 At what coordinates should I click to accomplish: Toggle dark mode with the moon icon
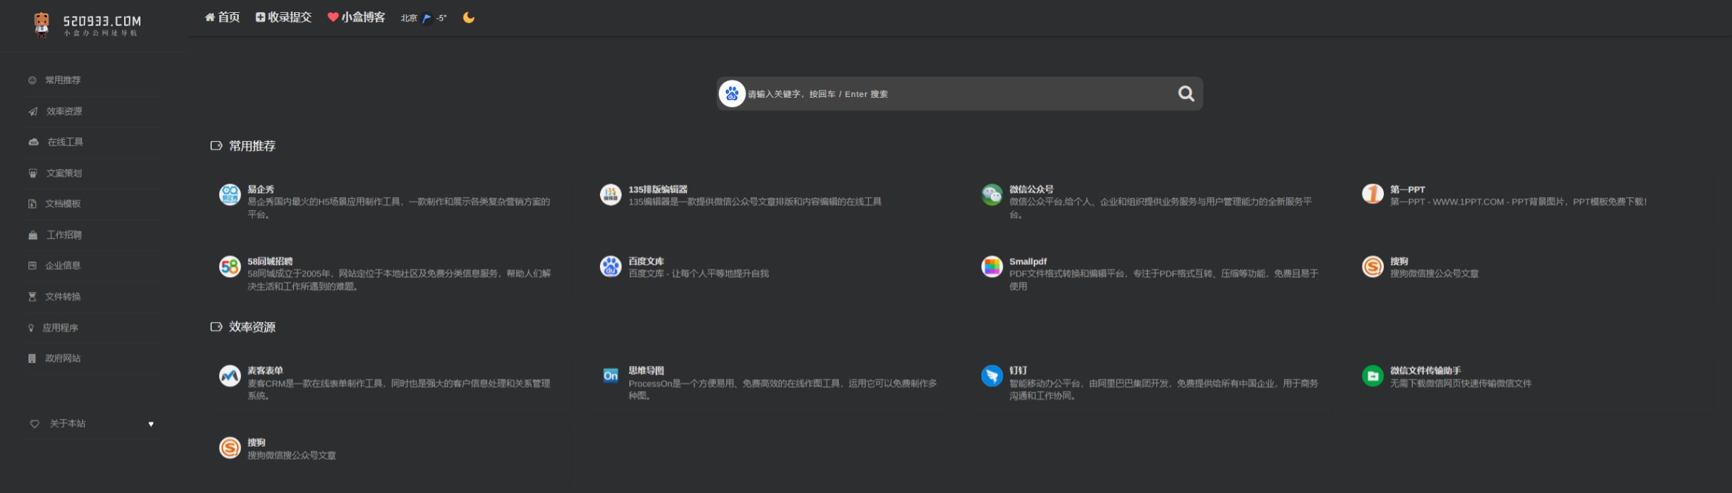pyautogui.click(x=469, y=17)
